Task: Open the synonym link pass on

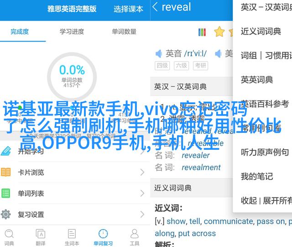Action: 271,221
